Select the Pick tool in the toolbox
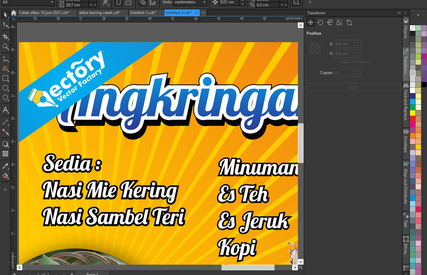 [5, 15]
